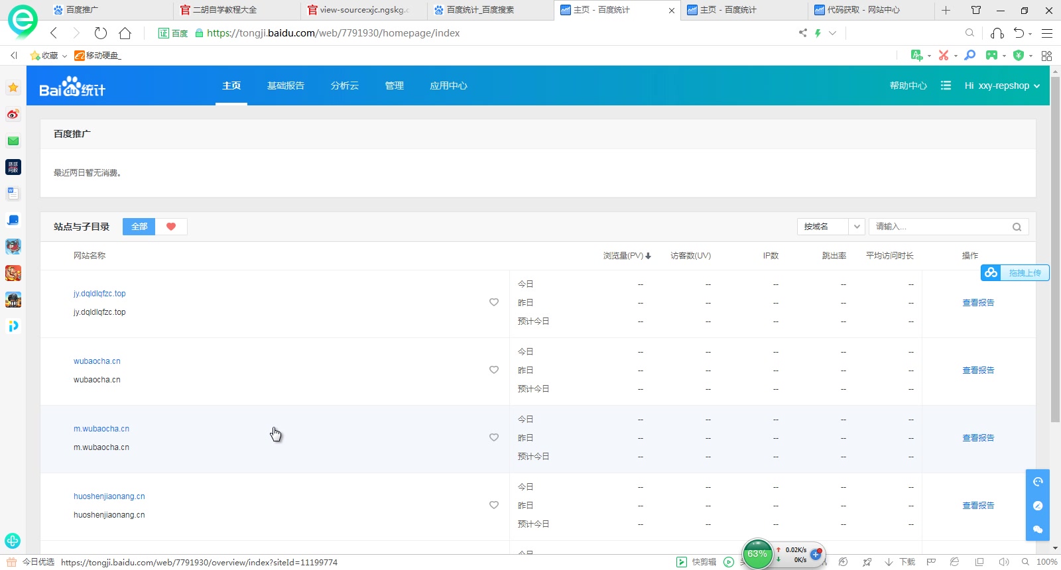The height and width of the screenshot is (570, 1061).
Task: Open 帮助中心 help center link
Action: click(908, 85)
